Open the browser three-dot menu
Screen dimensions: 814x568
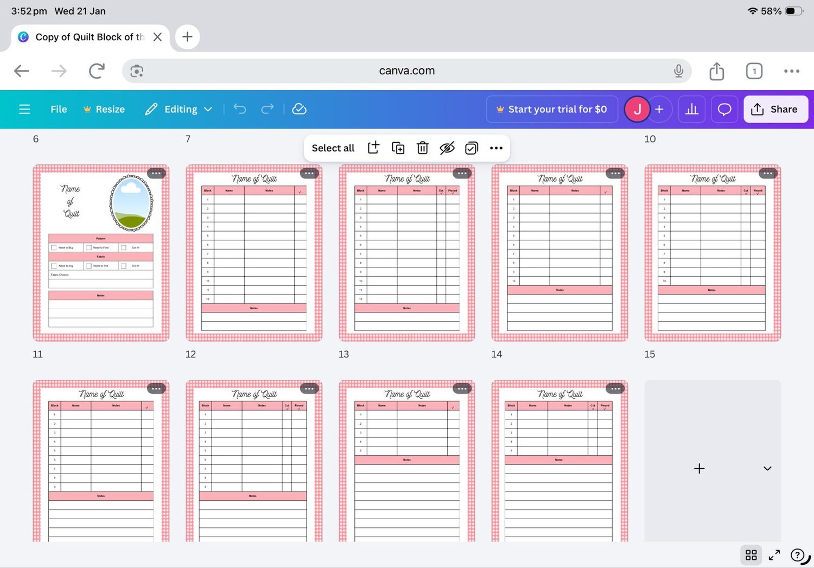click(x=792, y=71)
